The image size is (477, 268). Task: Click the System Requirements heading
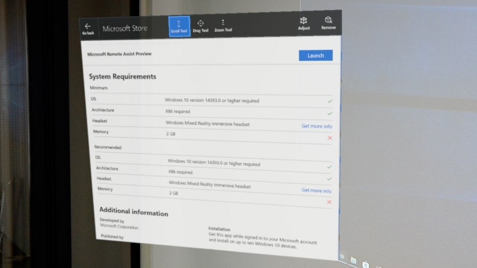pos(123,77)
